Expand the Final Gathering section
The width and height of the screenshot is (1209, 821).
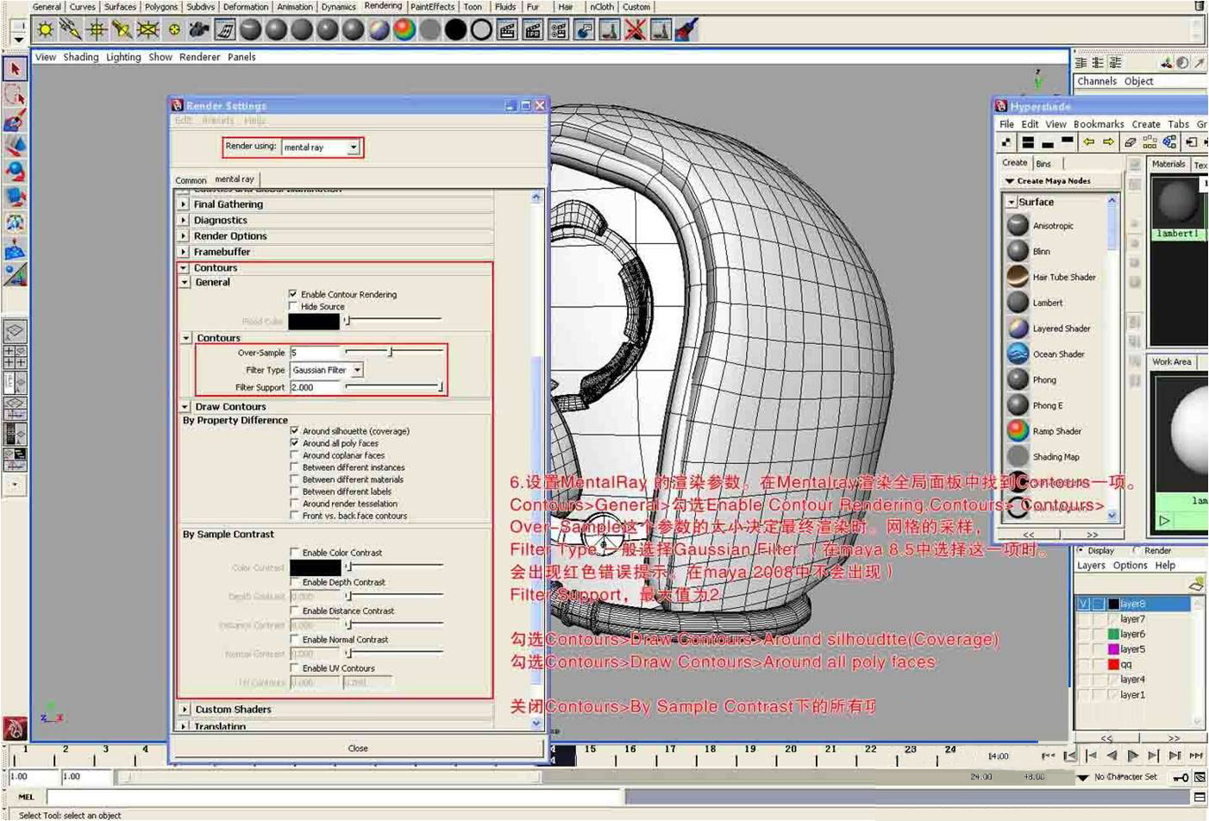(x=184, y=204)
